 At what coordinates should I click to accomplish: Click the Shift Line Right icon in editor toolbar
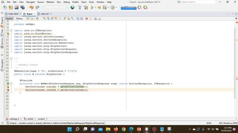81,18
